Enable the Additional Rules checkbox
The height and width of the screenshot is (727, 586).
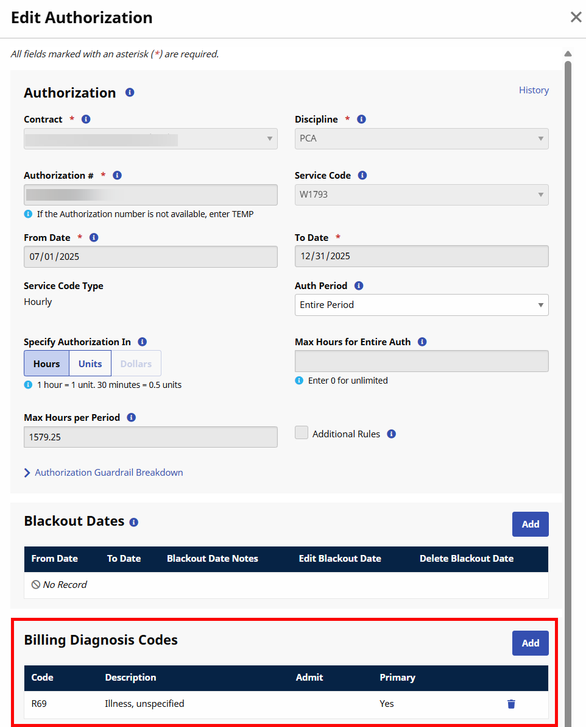tap(302, 432)
